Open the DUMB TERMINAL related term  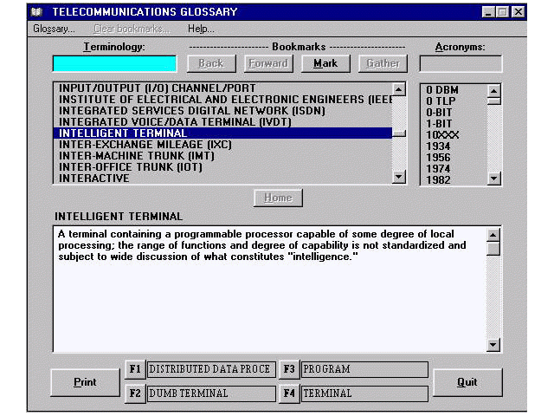pos(210,393)
